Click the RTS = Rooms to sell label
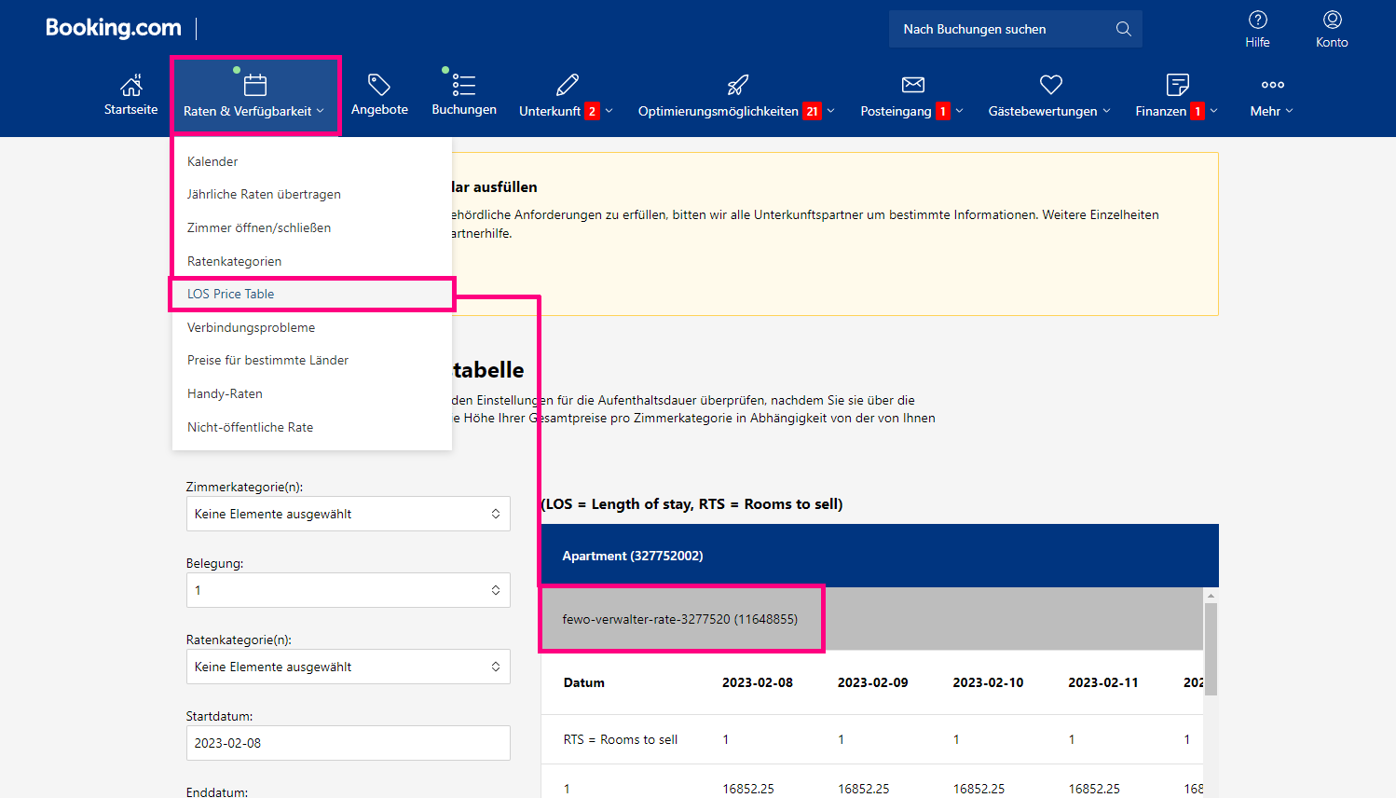 pyautogui.click(x=621, y=739)
